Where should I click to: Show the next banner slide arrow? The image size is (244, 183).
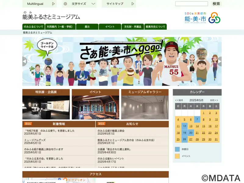click(219, 61)
